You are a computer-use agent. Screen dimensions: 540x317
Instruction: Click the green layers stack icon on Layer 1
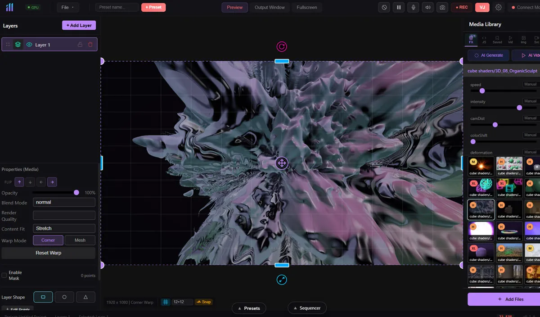coord(18,44)
